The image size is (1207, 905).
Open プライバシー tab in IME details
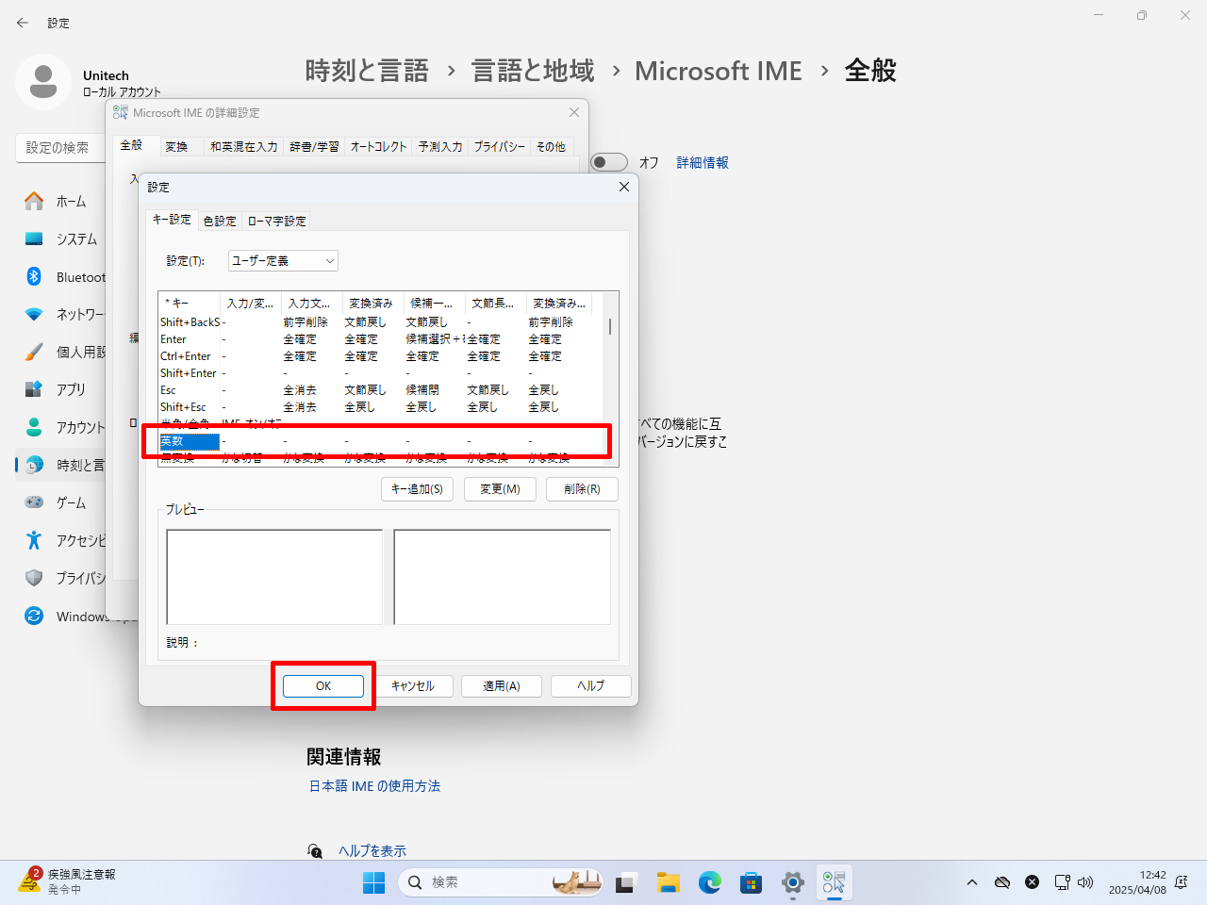499,146
